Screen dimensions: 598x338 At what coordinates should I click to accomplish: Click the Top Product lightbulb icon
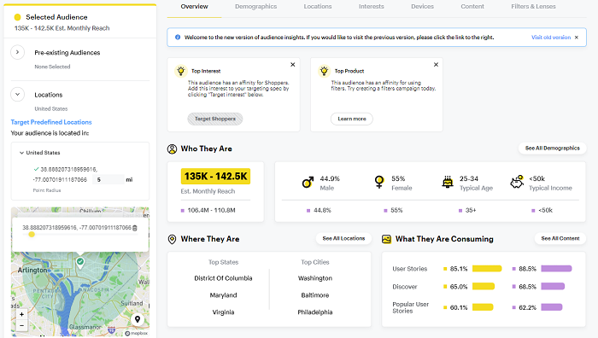324,71
